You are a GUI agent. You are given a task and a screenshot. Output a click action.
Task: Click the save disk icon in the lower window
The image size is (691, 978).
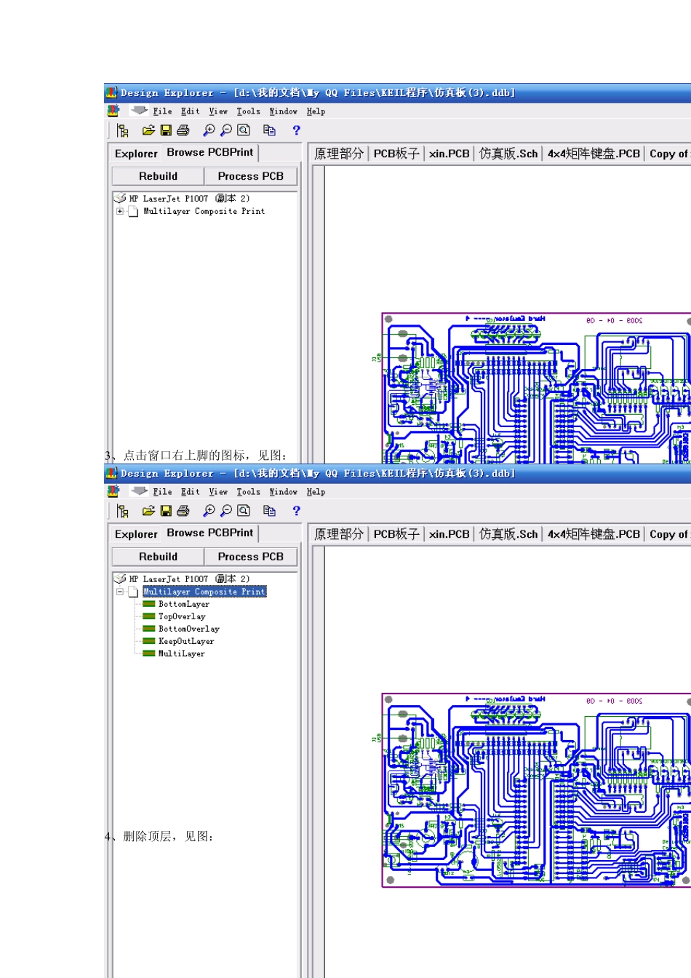pyautogui.click(x=166, y=511)
